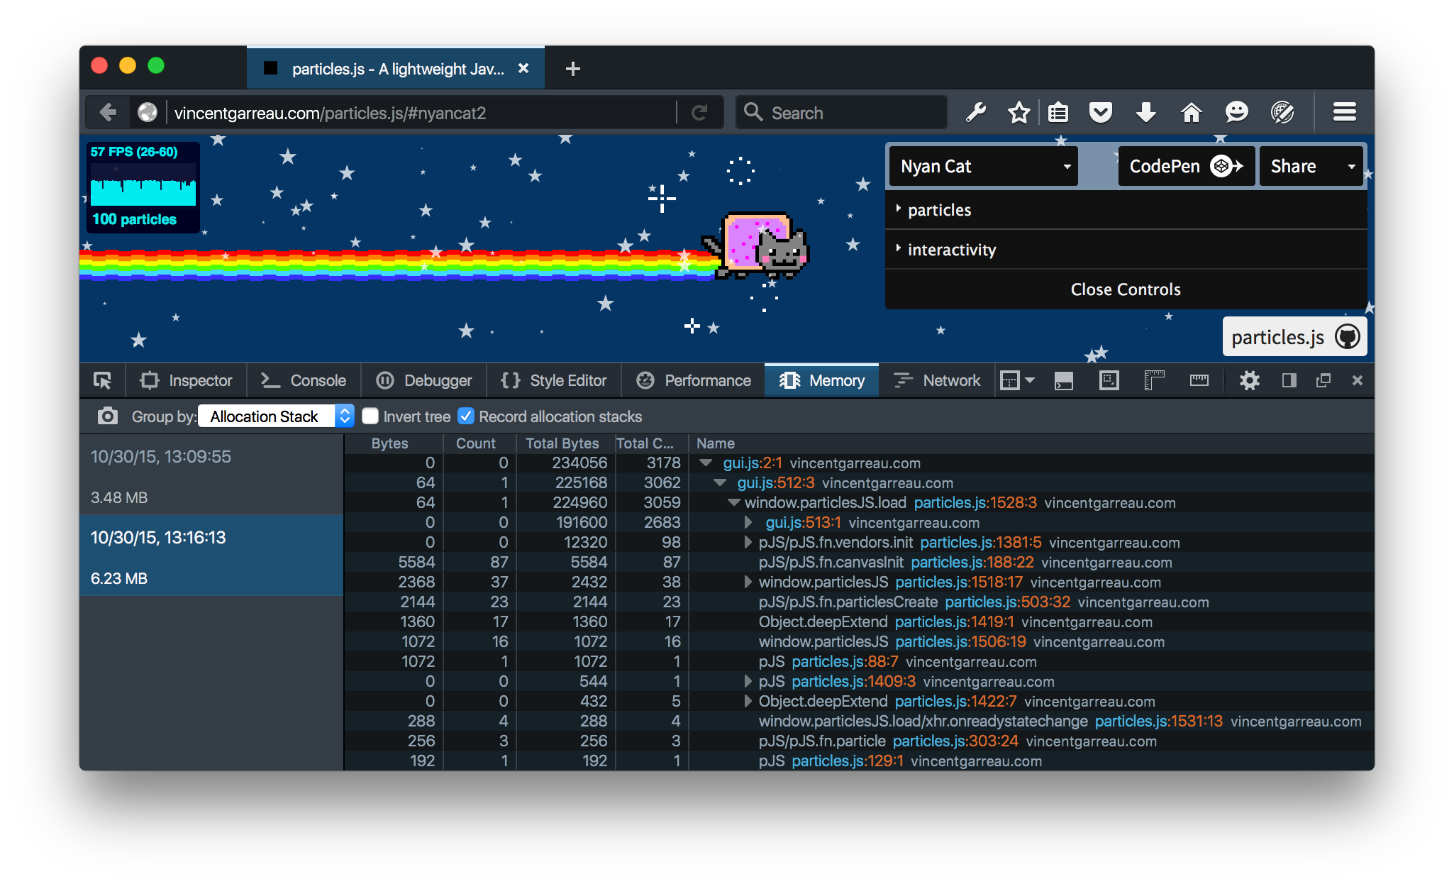Expand the gui.js:513:1 tree row

748,522
